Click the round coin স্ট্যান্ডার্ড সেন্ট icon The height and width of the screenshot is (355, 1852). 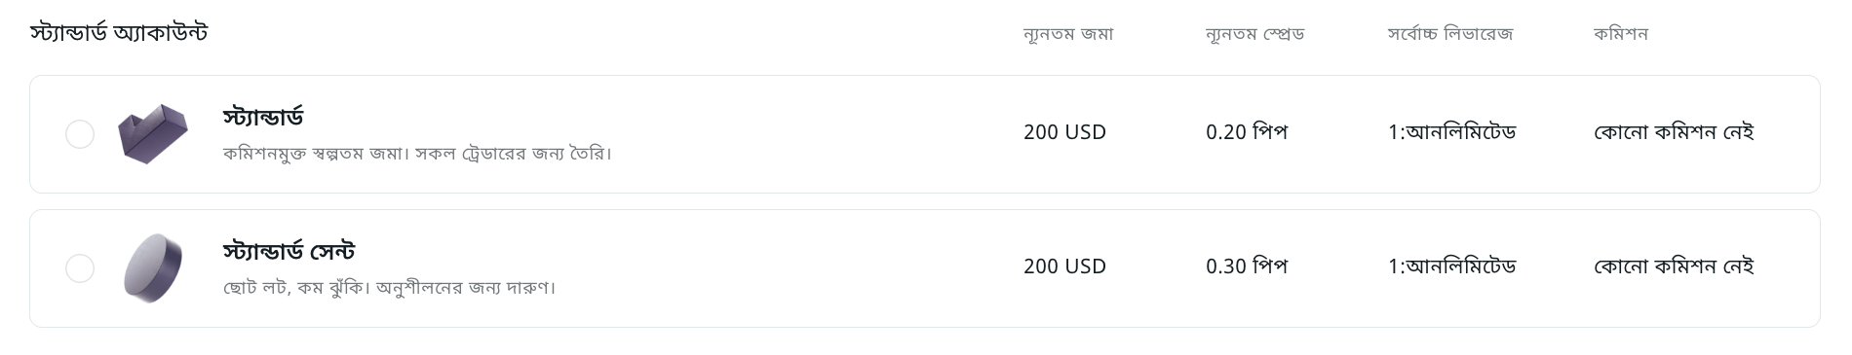click(x=153, y=268)
